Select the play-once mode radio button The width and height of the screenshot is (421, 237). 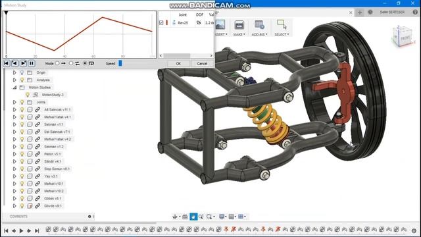pos(57,63)
